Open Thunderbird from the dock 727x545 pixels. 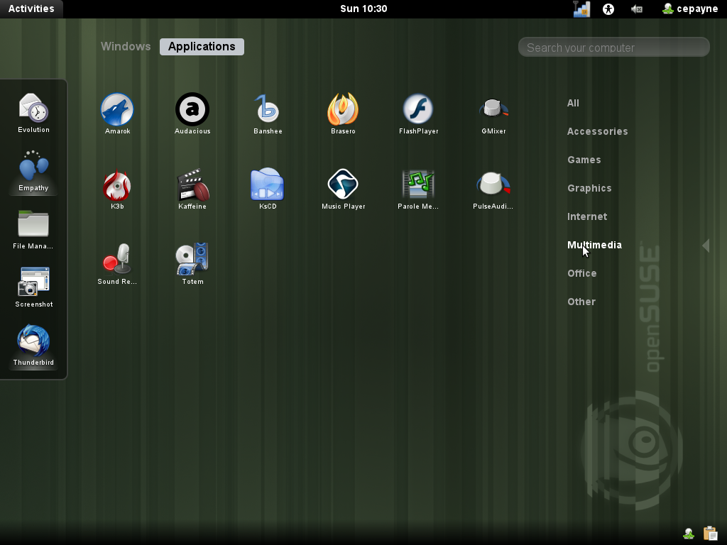(x=33, y=343)
